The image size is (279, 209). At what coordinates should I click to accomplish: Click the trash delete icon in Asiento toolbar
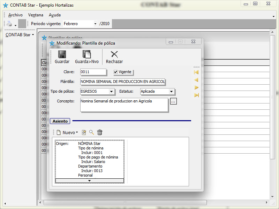100,132
